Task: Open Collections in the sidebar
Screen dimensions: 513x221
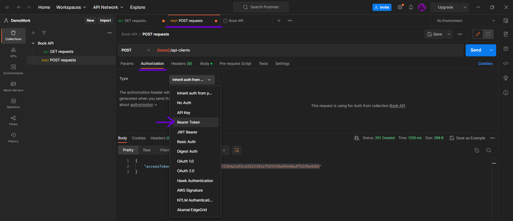Action: click(x=13, y=36)
